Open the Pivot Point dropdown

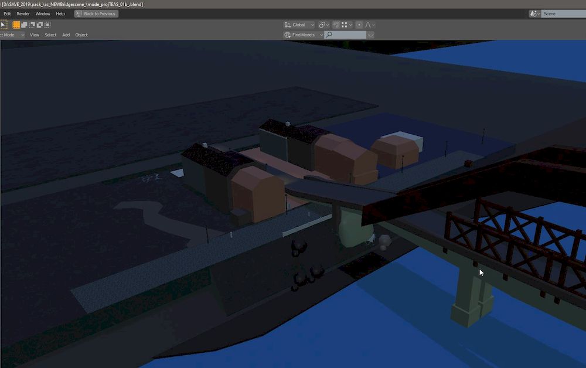323,25
